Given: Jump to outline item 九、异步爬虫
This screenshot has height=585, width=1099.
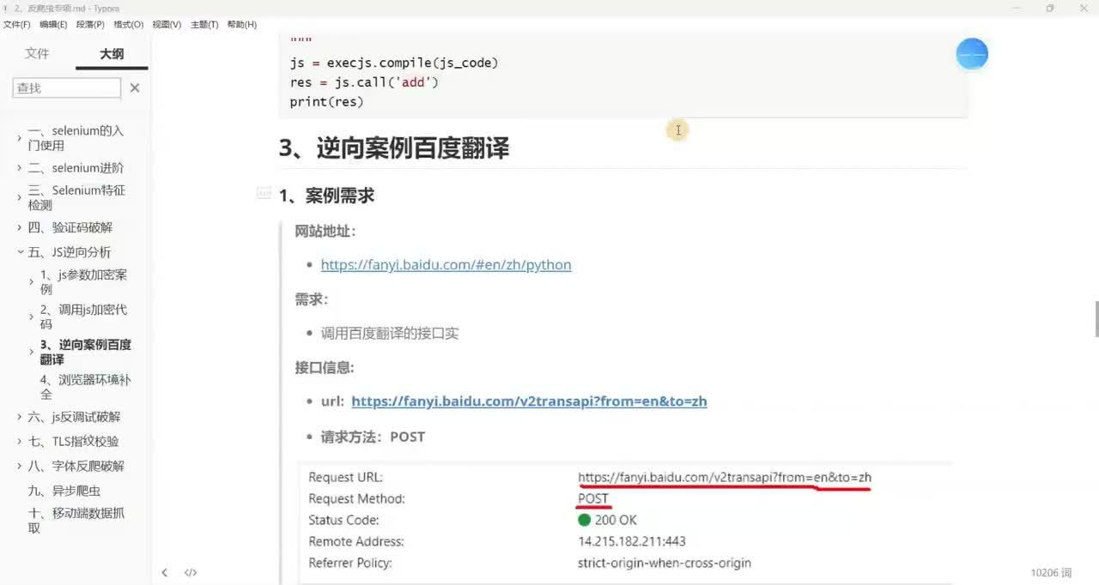Looking at the screenshot, I should tap(64, 492).
